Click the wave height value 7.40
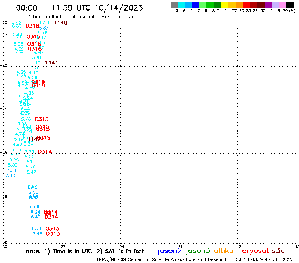Viewport: 299px width, 263px height. (x=10, y=176)
